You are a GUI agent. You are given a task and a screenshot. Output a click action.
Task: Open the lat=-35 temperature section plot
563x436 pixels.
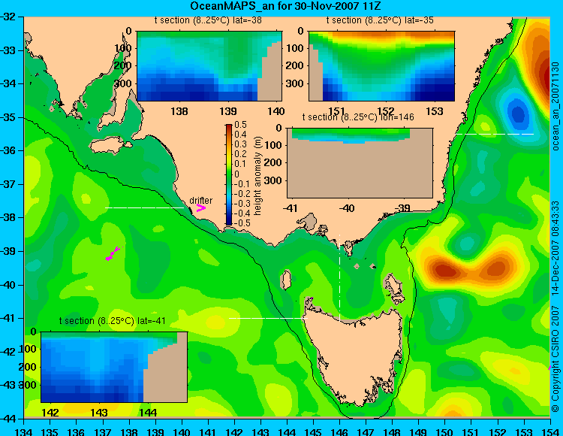pyautogui.click(x=381, y=66)
